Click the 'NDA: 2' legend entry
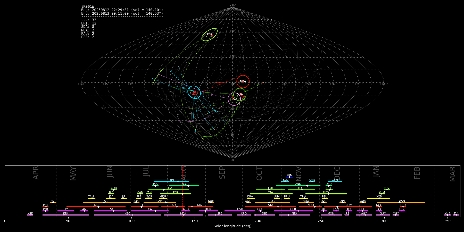Viewport: 464px width, 232px height. tap(88, 30)
